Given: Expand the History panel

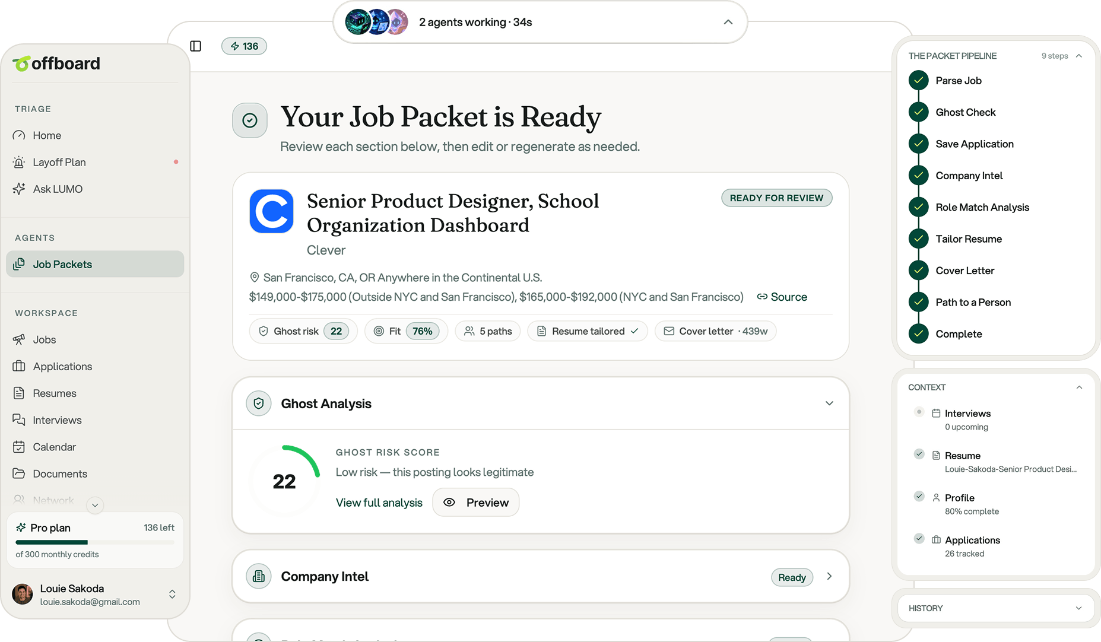Looking at the screenshot, I should (1079, 608).
